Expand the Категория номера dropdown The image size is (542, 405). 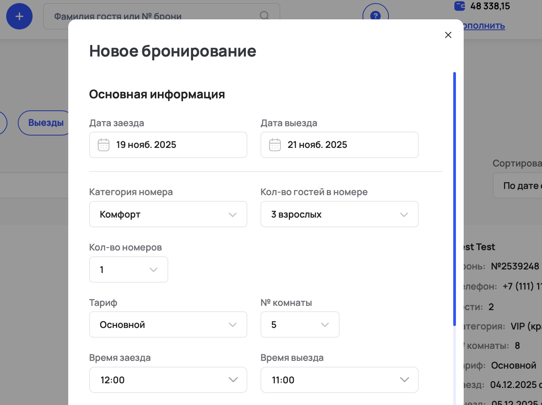[x=168, y=214]
